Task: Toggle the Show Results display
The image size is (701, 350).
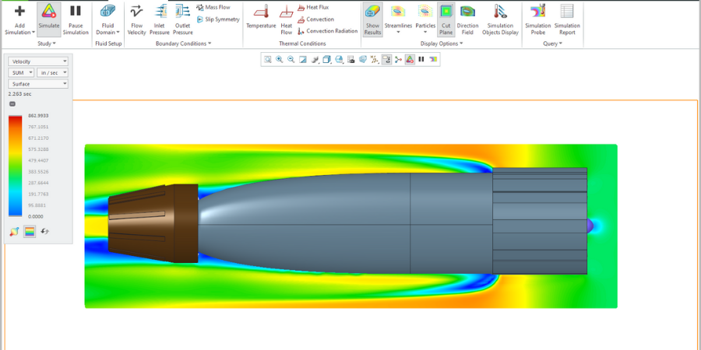Action: pyautogui.click(x=372, y=19)
